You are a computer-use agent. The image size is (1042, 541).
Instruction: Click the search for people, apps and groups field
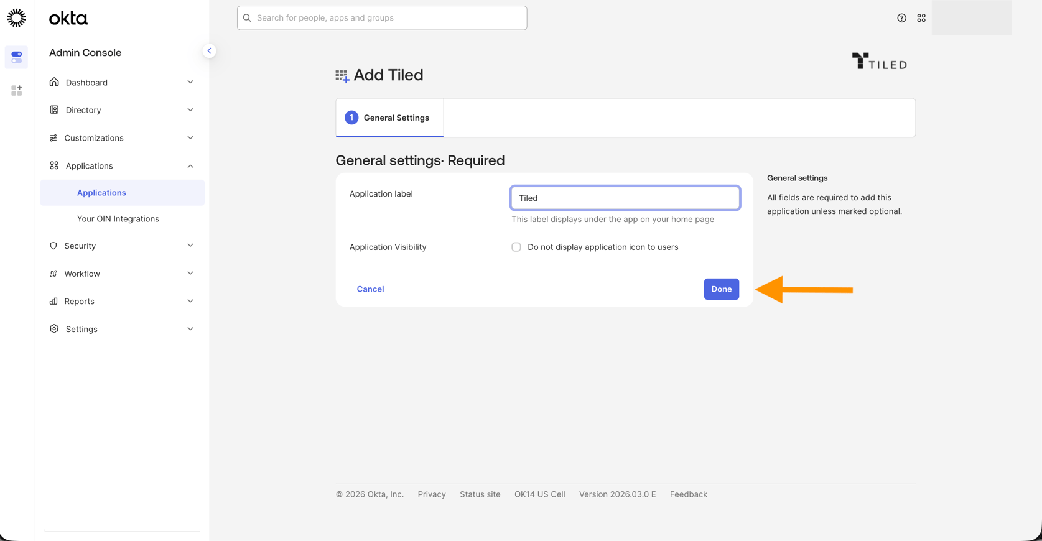pos(382,18)
